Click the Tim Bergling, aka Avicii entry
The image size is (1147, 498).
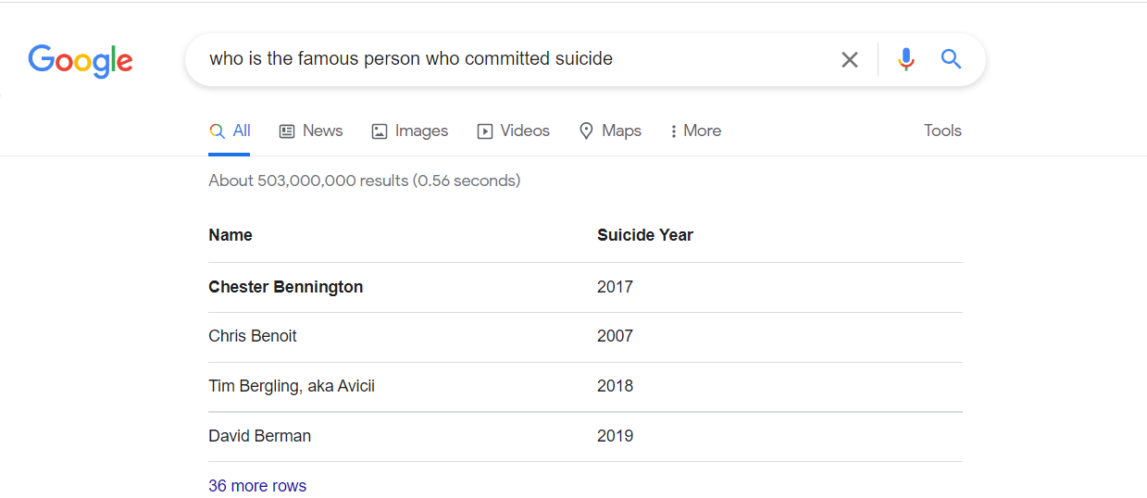(x=292, y=386)
